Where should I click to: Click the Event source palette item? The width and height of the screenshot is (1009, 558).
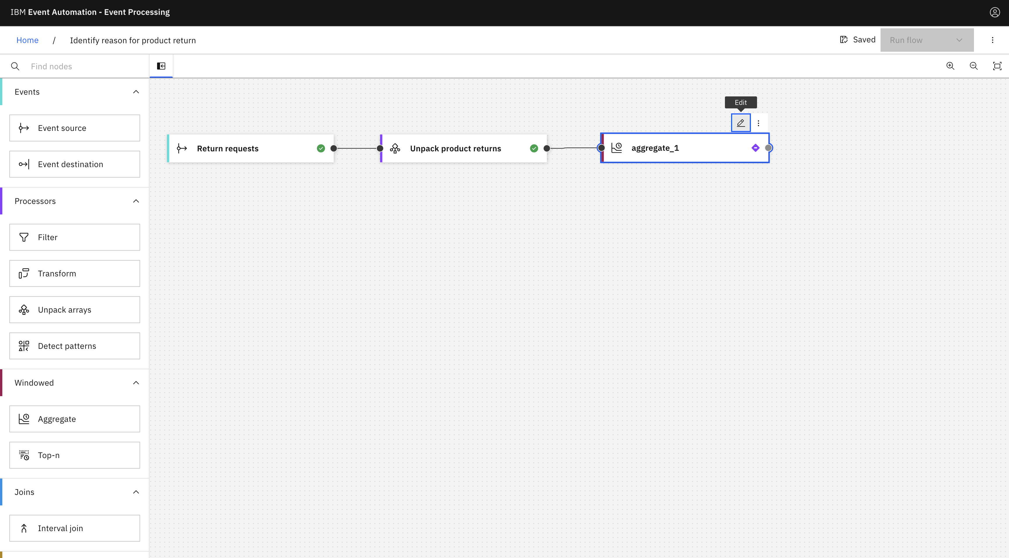coord(75,128)
